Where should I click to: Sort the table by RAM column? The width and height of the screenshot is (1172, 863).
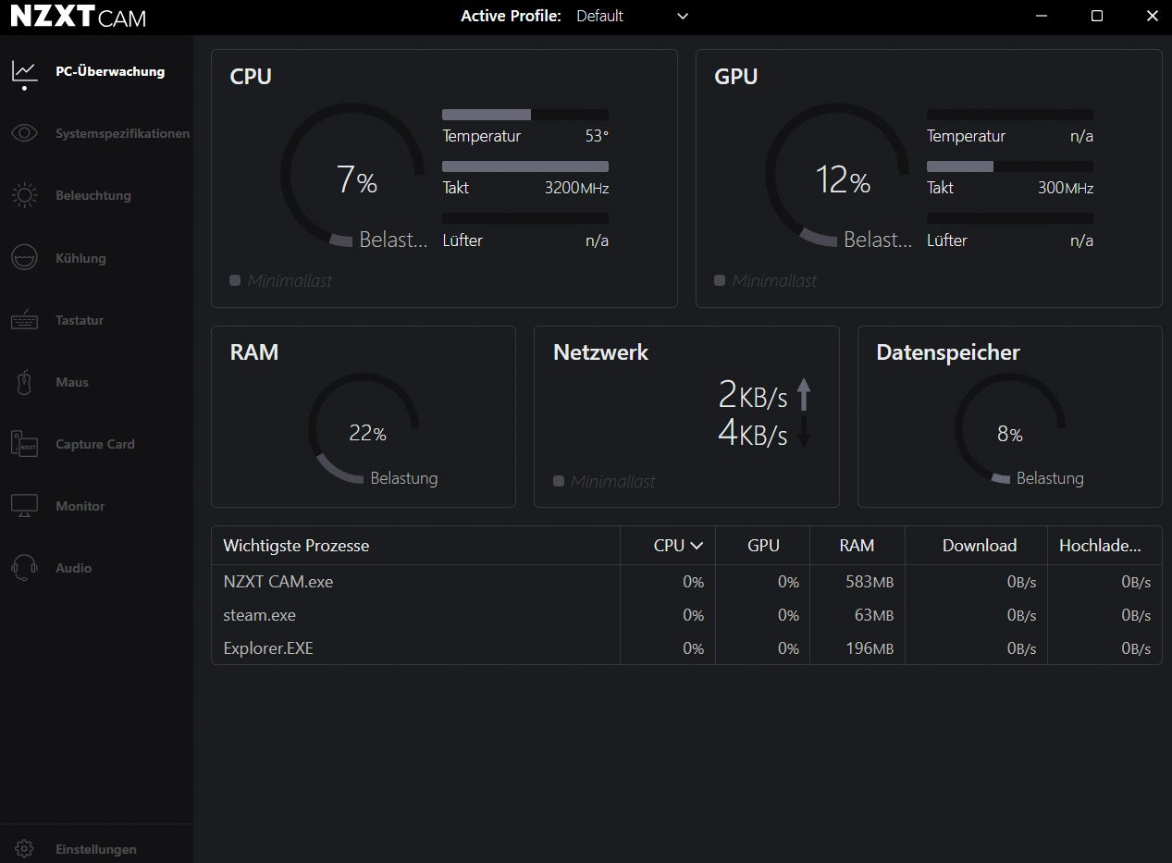point(857,546)
